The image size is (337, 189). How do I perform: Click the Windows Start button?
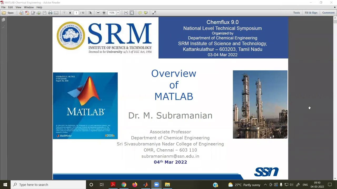5,185
